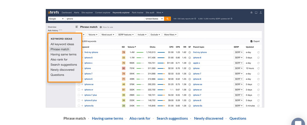Open the More filters dropdown
The image size is (307, 125).
click(x=170, y=35)
